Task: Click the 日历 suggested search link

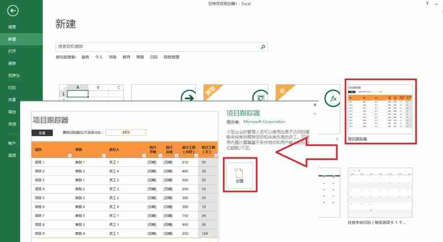Action: click(154, 57)
